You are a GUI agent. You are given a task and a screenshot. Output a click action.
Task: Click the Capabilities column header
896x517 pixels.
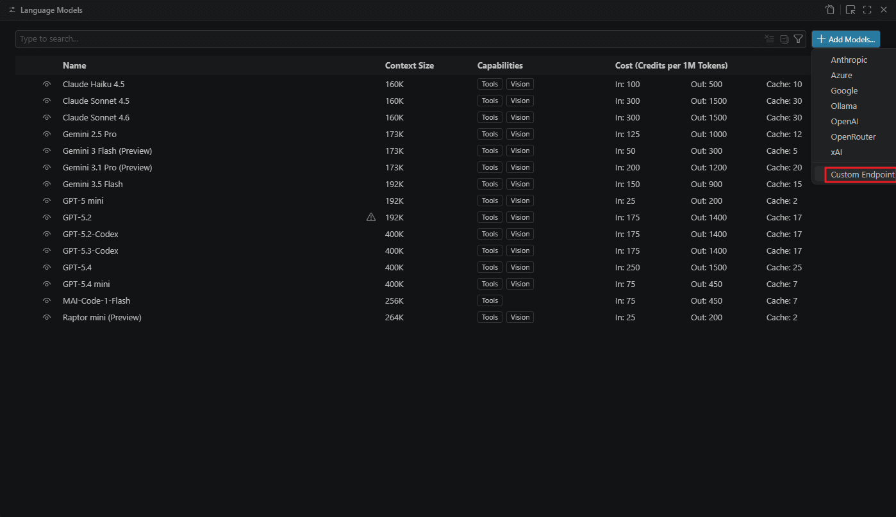click(x=500, y=65)
